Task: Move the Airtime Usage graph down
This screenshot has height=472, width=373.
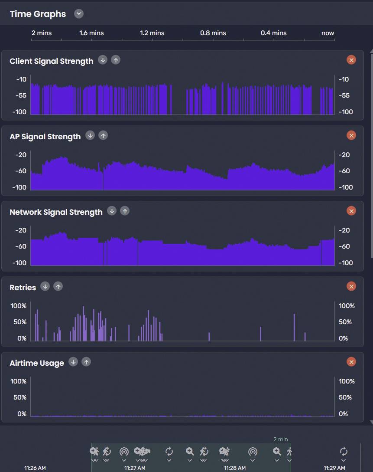Action: [x=73, y=362]
